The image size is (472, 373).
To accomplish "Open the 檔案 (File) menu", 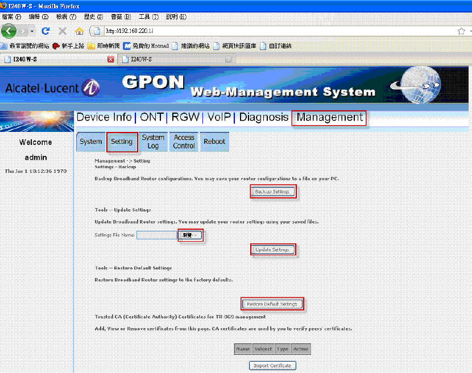I will click(x=11, y=16).
